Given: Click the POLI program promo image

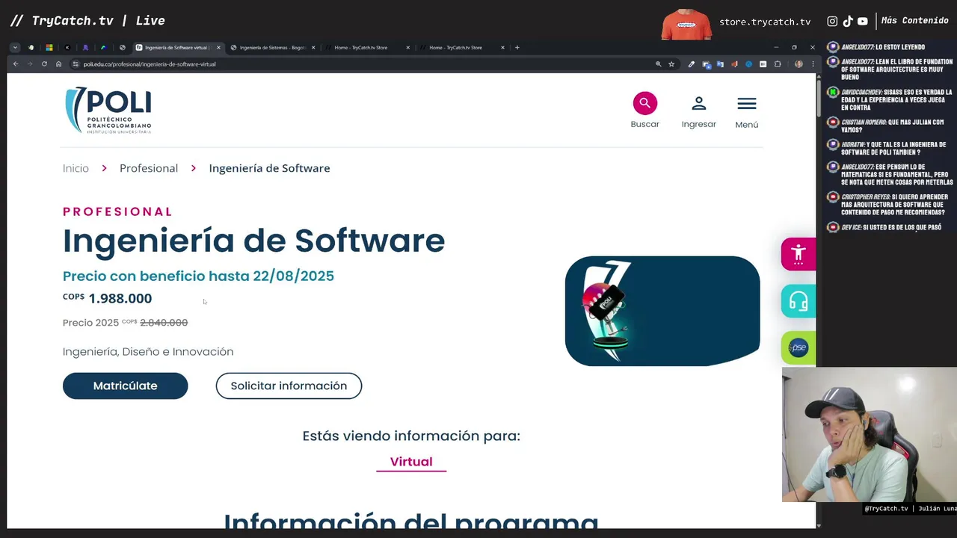Looking at the screenshot, I should coord(662,311).
